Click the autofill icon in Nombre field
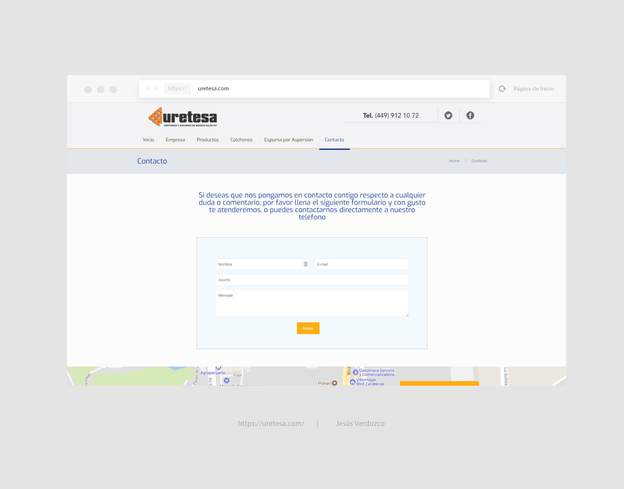This screenshot has width=624, height=489. [305, 264]
